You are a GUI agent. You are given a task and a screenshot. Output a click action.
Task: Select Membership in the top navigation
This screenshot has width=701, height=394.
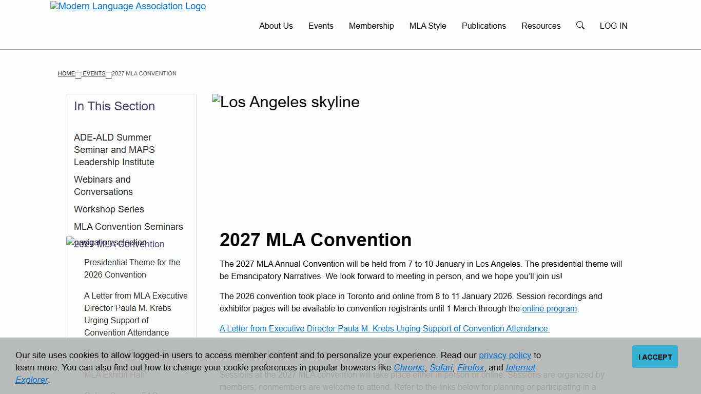pos(371,26)
